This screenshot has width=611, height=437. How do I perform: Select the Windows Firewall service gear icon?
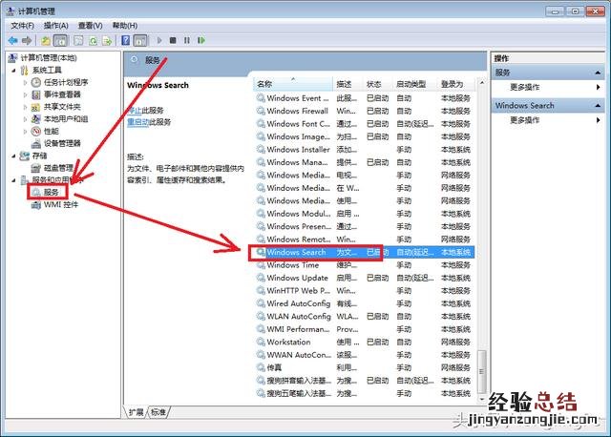click(x=261, y=111)
